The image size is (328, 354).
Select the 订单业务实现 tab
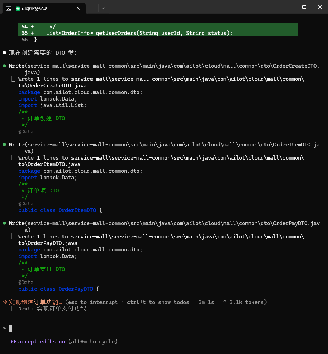(45, 8)
